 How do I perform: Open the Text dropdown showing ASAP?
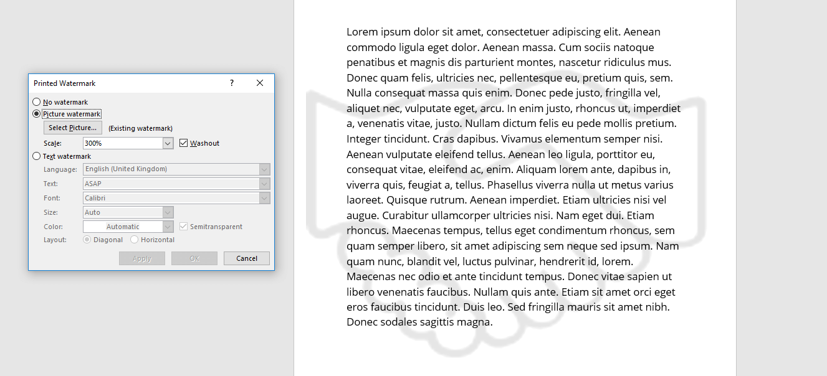click(x=265, y=184)
